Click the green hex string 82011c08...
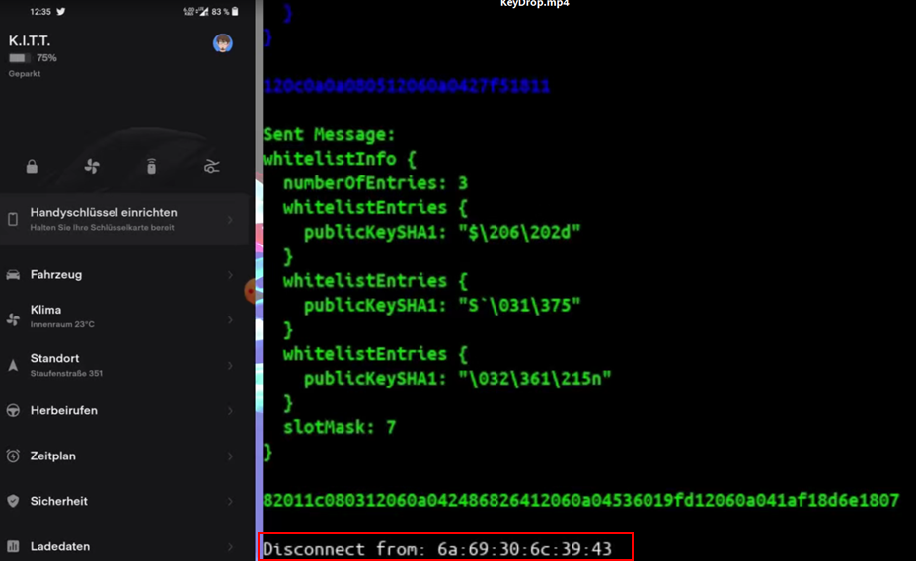Screen dimensions: 916x561 pyautogui.click(x=580, y=500)
